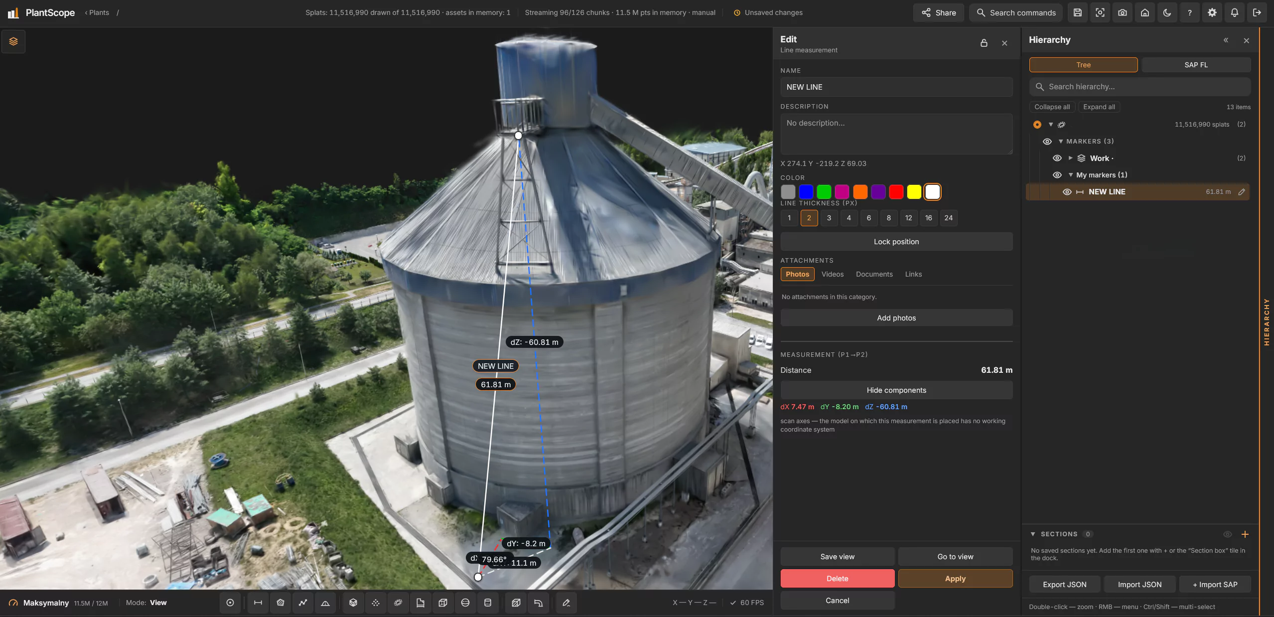1274x617 pixels.
Task: Click the pencil edit icon on NEW LINE row
Action: [1242, 192]
